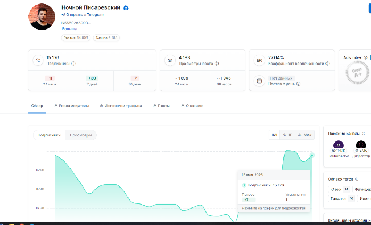Image resolution: width=371 pixels, height=225 pixels.
Task: Click the 'Тапалки 10' tag
Action: (x=341, y=199)
